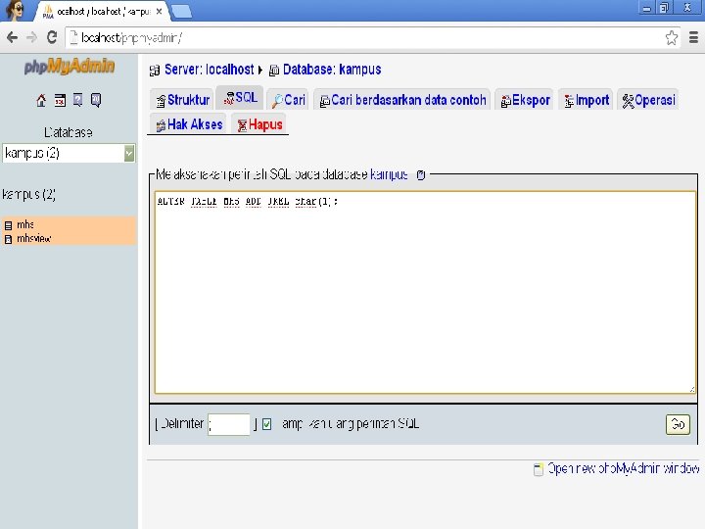Click kampus (2) link in sidebar
705x529 pixels.
click(x=29, y=195)
